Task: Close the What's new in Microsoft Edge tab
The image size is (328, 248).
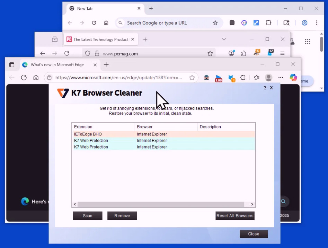Action: click(95, 65)
